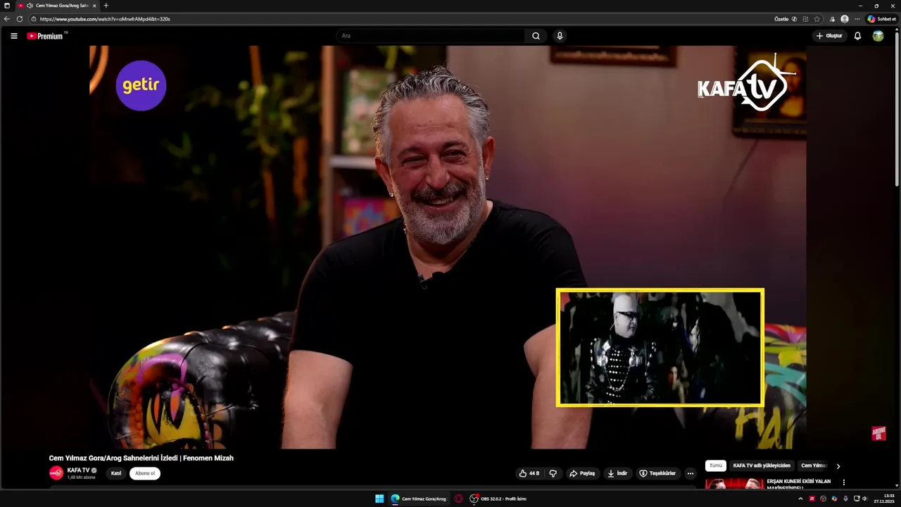Open split screen icon in address bar

(x=805, y=19)
